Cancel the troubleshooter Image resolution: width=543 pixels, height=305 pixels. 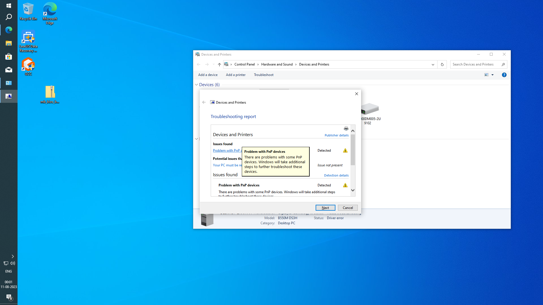pos(348,208)
